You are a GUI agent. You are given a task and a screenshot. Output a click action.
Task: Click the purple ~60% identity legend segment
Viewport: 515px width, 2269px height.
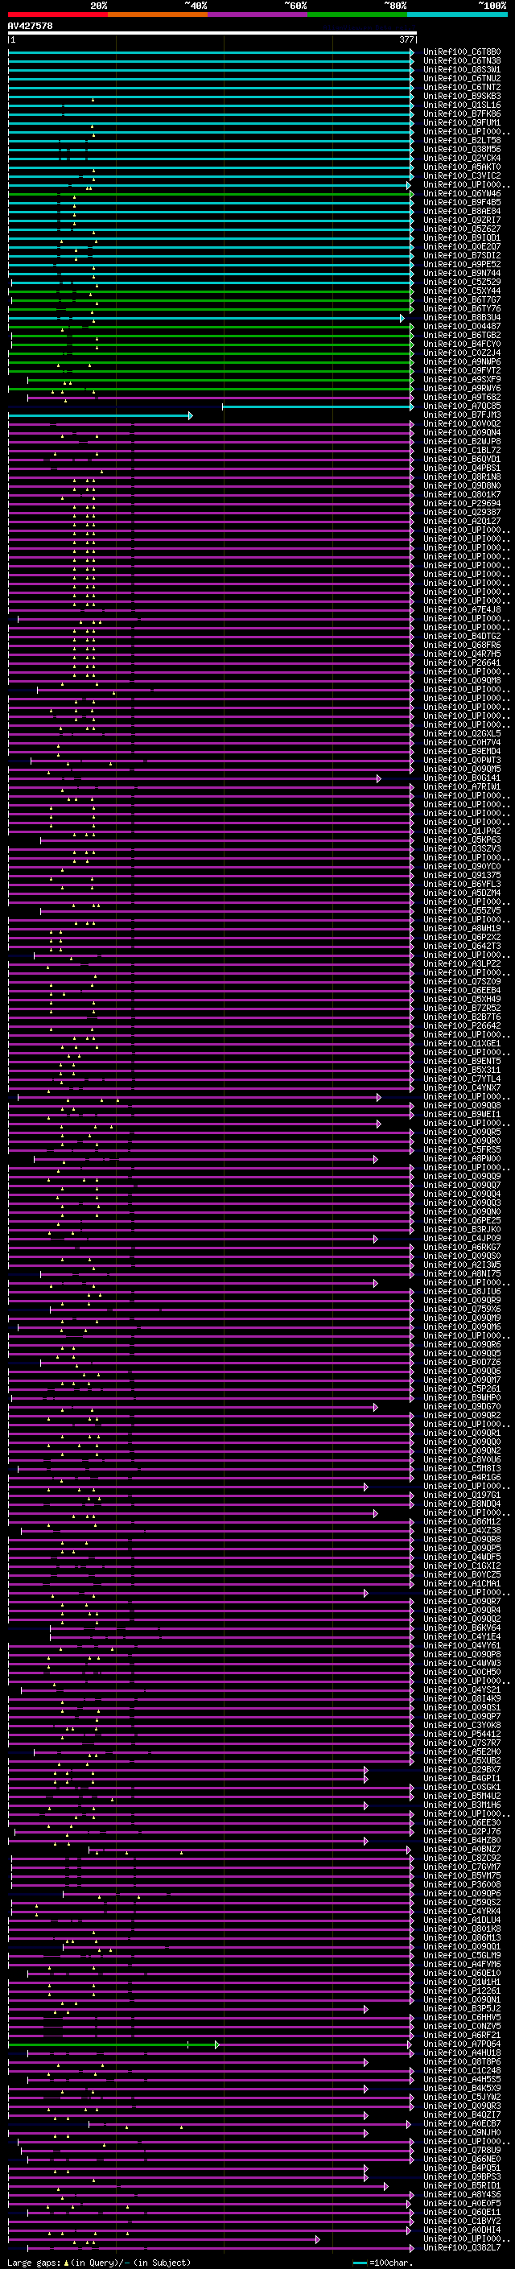point(257,14)
